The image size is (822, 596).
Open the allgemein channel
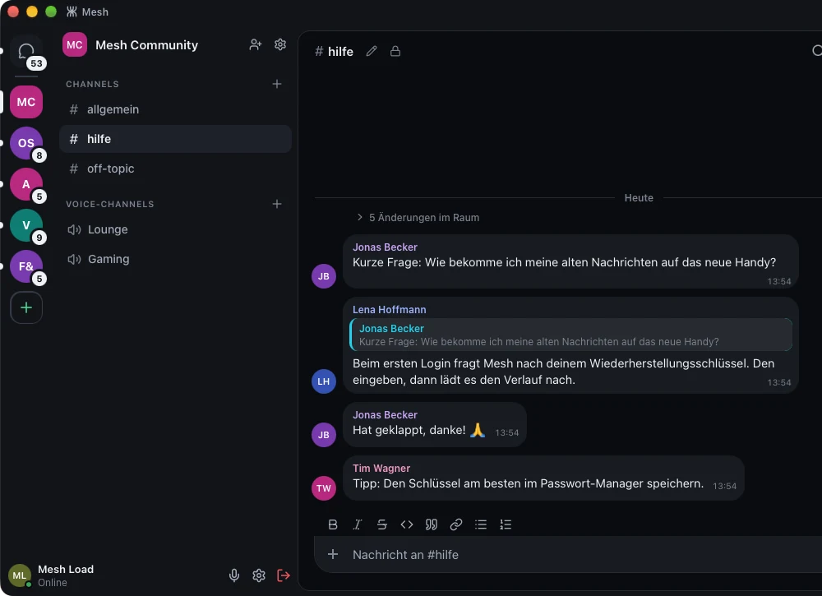click(175, 109)
